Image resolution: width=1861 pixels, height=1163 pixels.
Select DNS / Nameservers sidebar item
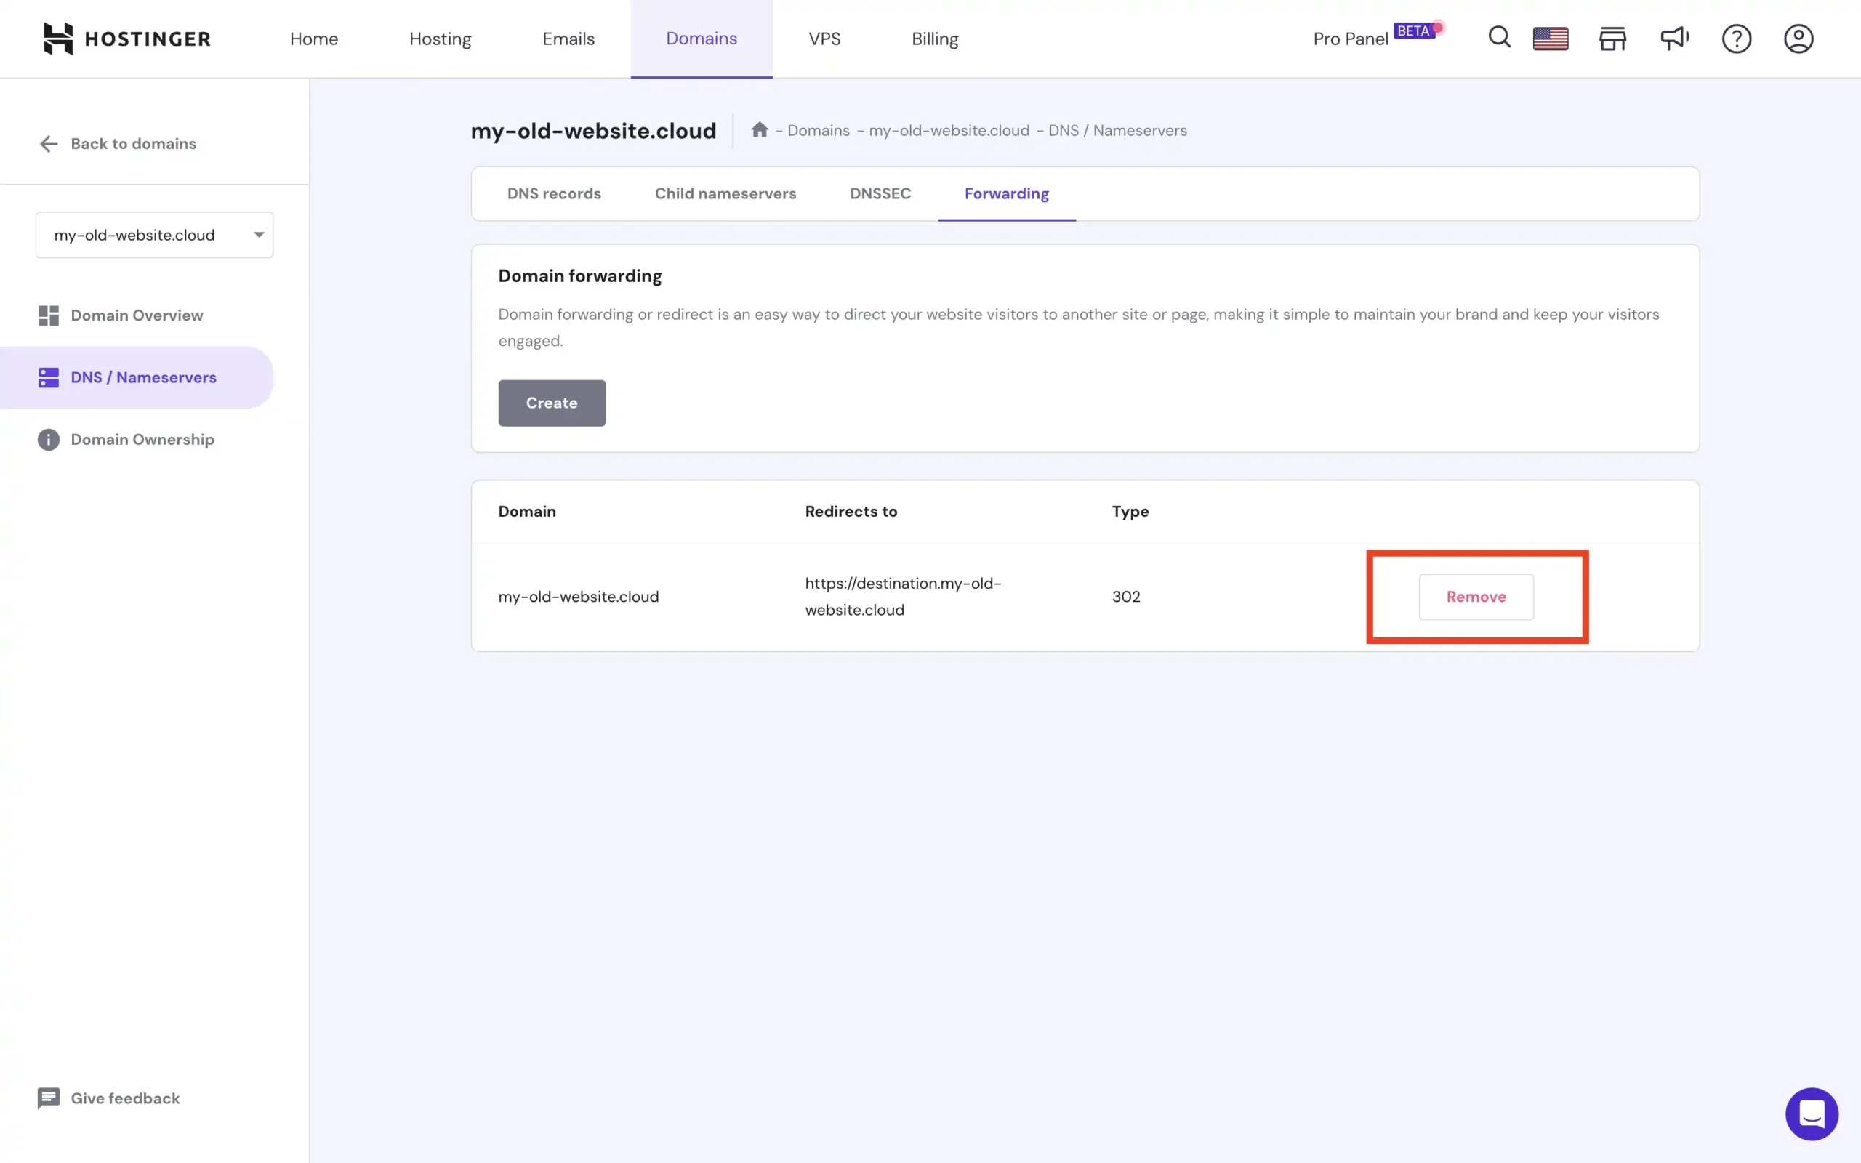[x=137, y=378]
